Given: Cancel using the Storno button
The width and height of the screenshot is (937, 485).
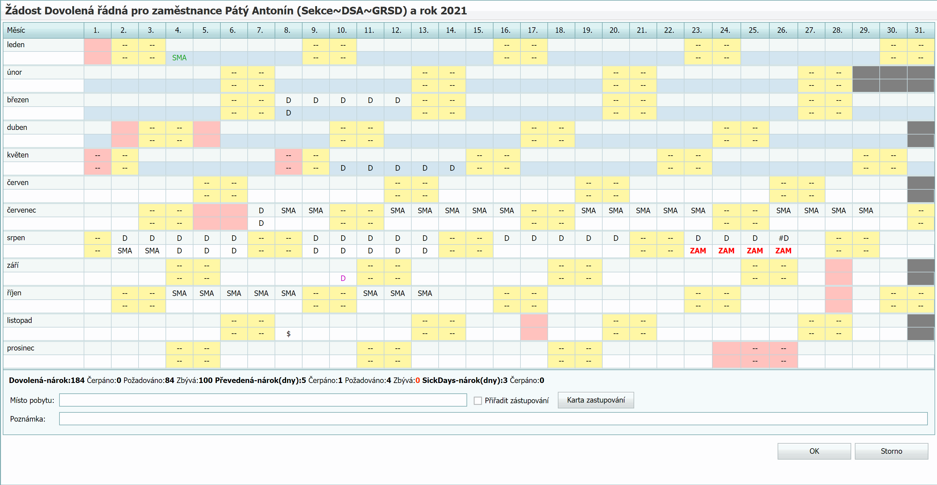Looking at the screenshot, I should coord(891,451).
